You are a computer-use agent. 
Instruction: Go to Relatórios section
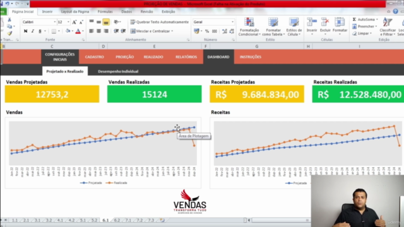pyautogui.click(x=186, y=57)
